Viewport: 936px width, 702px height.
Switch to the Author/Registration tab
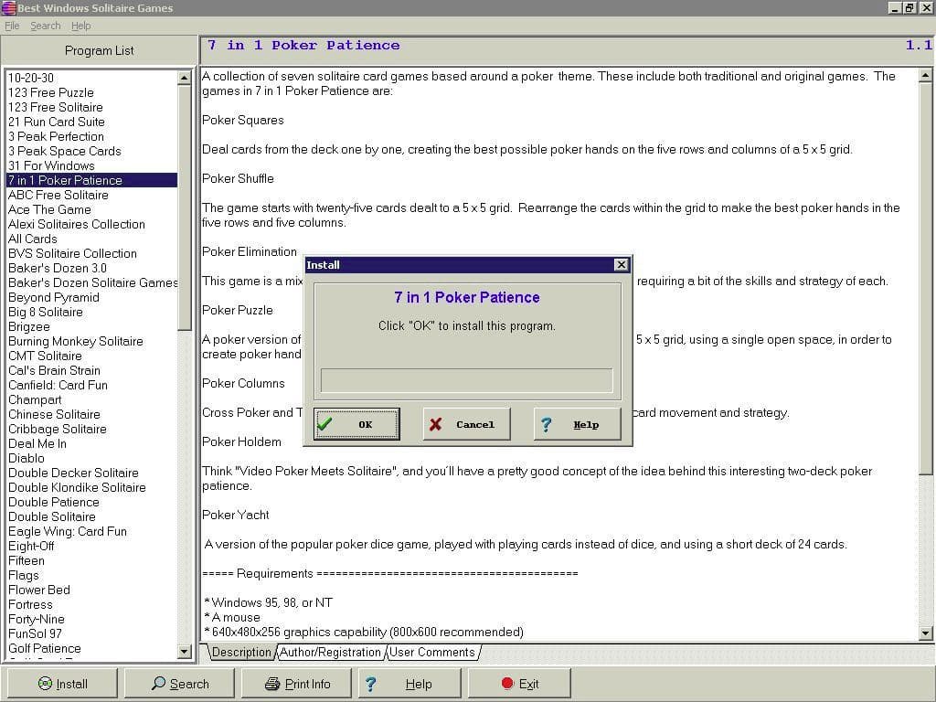330,652
